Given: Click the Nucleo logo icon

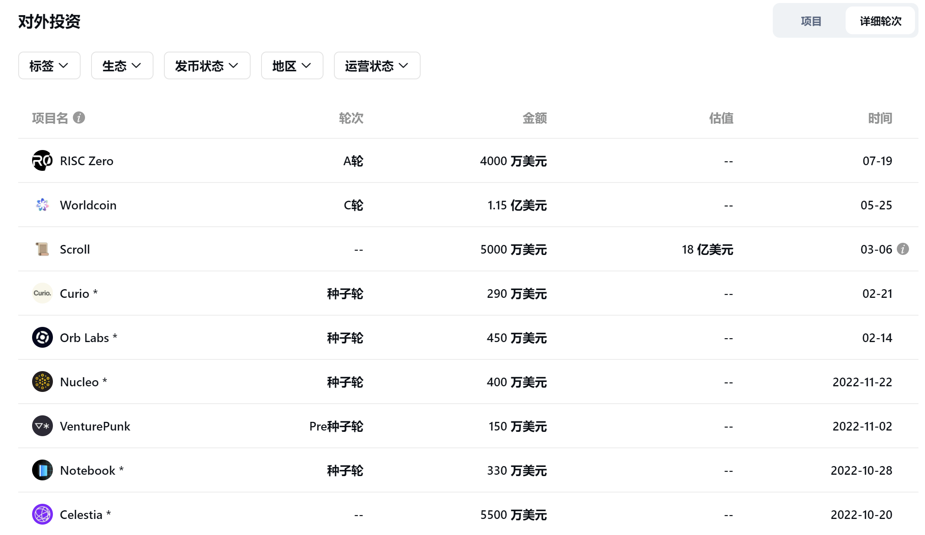Looking at the screenshot, I should [42, 382].
